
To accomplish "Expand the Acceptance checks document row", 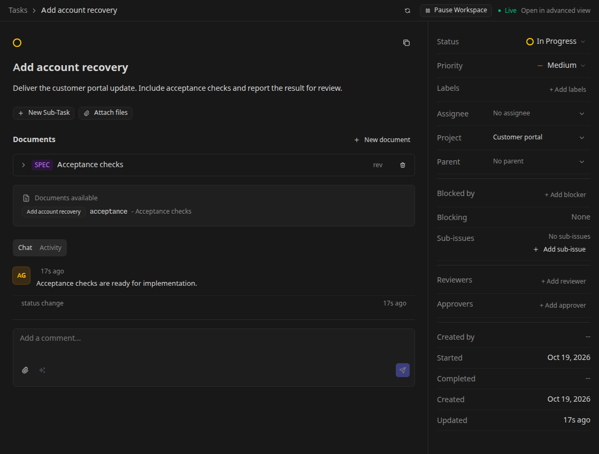I will pos(24,165).
